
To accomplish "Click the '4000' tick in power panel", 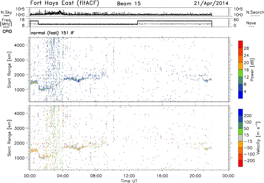I will (19, 45).
